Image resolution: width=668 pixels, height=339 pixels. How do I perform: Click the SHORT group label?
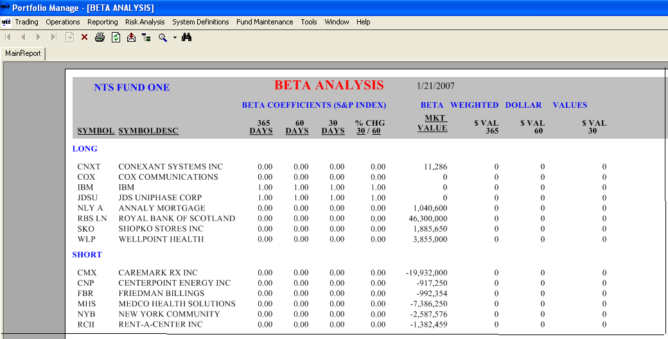pos(87,255)
